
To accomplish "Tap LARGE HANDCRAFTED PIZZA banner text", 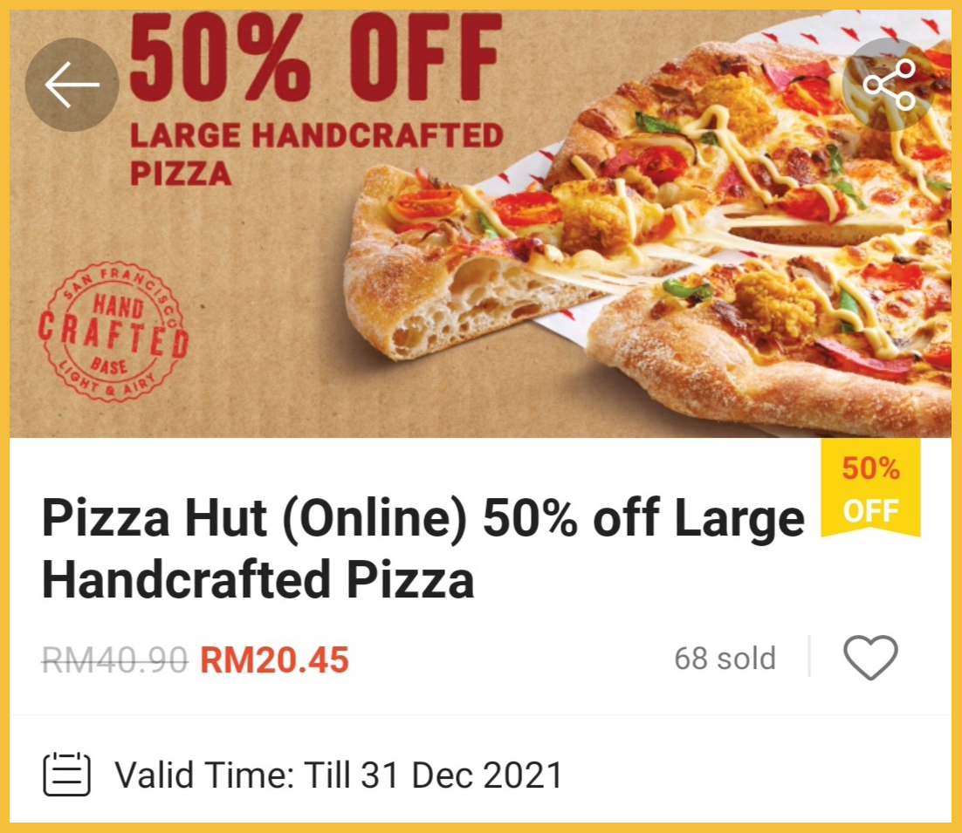I will tap(316, 154).
